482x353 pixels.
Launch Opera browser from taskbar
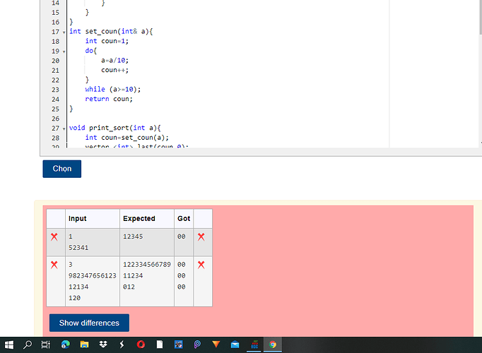pos(141,345)
